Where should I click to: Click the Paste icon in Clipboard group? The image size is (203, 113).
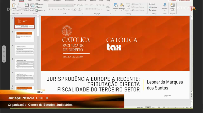click(14, 6)
